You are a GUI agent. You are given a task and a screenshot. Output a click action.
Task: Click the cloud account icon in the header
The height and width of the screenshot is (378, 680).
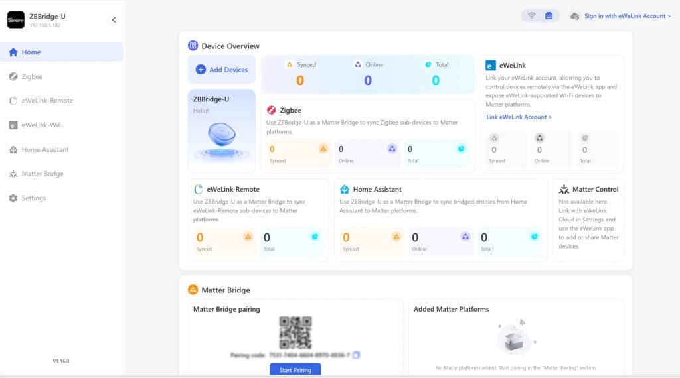coord(574,16)
